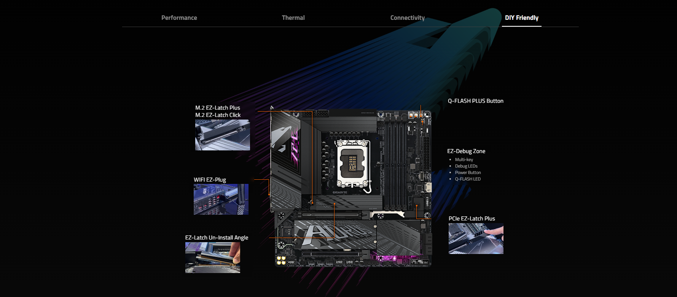
Task: Click the EZ-Debug Zone heading
Action: point(466,151)
